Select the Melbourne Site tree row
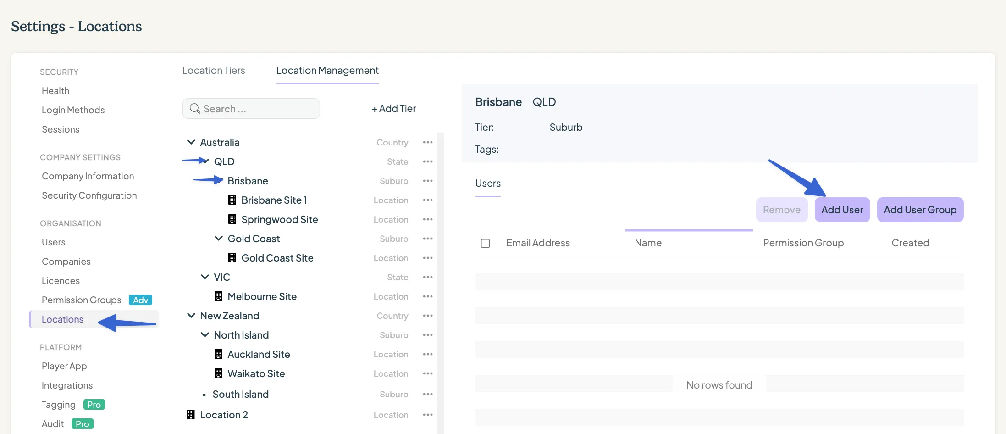 click(x=262, y=296)
